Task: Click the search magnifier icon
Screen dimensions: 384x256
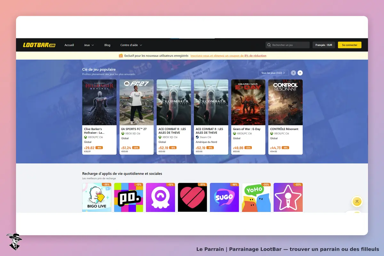Action: (269, 45)
